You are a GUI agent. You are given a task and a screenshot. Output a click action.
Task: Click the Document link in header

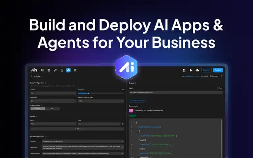click(x=214, y=76)
